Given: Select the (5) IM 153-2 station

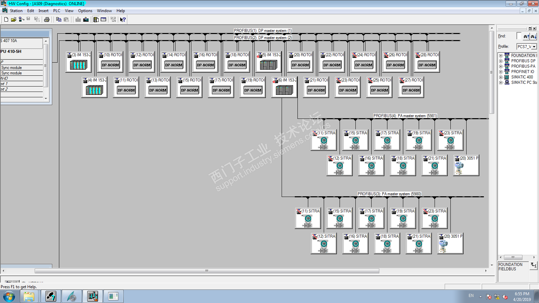Looking at the screenshot, I should point(268,62).
